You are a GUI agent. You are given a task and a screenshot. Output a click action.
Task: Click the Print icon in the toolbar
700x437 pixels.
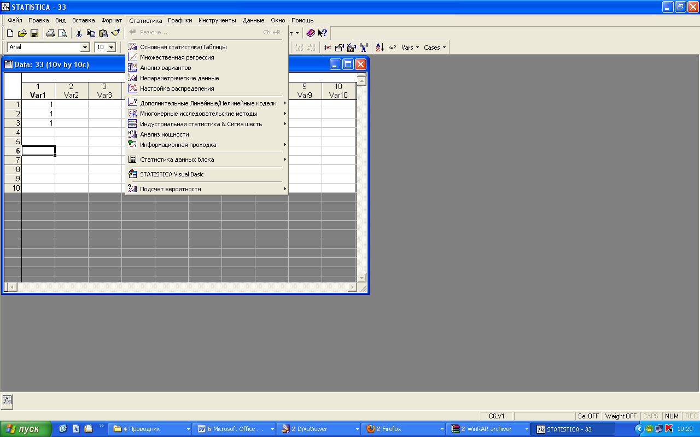(51, 33)
